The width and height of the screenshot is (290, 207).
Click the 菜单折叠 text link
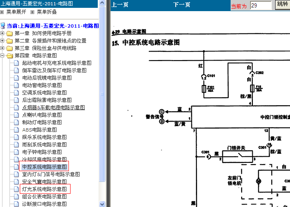tap(47, 12)
